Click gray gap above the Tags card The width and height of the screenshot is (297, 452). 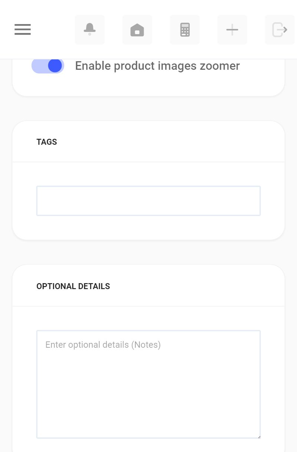click(148, 108)
